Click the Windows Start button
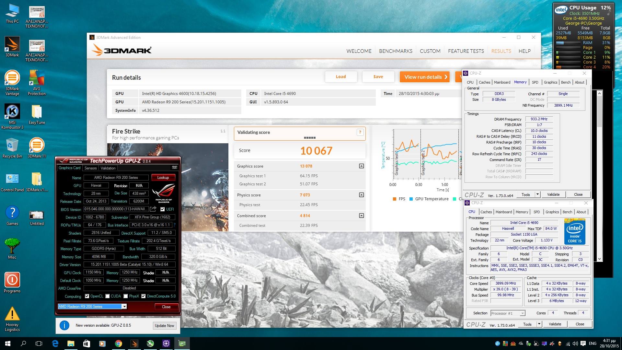The height and width of the screenshot is (350, 622). point(8,344)
